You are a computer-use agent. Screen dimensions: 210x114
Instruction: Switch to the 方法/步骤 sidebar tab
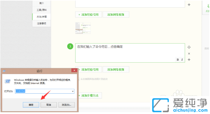41,17
